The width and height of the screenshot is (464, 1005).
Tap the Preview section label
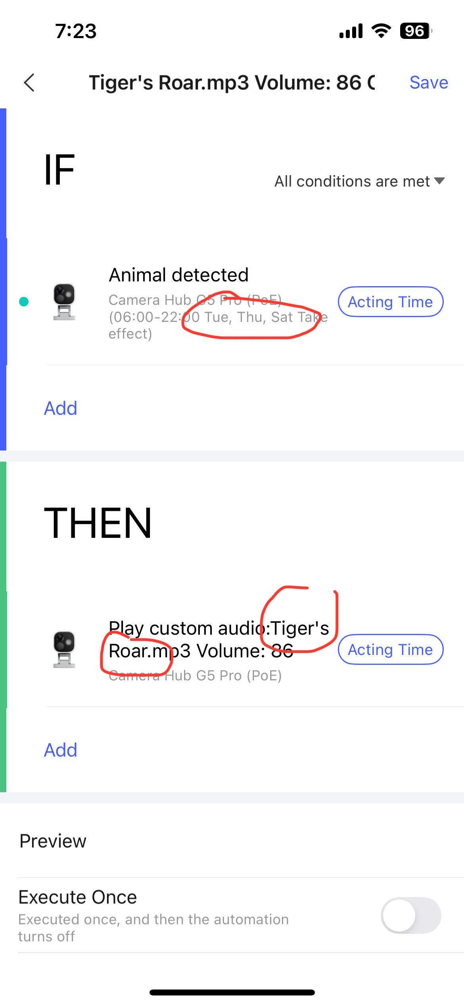point(53,841)
